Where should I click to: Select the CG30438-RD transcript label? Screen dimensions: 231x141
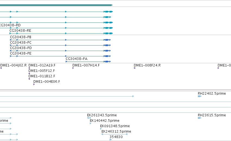pos(10,25)
